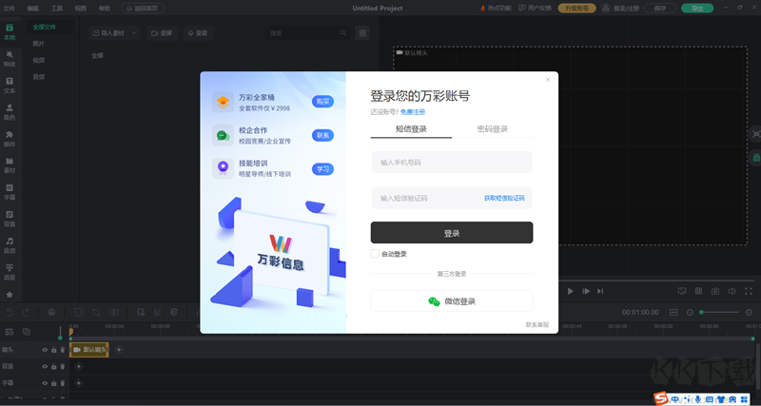Delete the 镜头 track via trash icon
761x406 pixels.
click(x=63, y=350)
